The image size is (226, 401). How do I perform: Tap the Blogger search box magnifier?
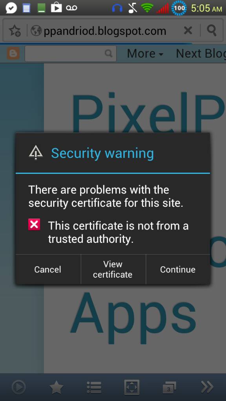(x=109, y=53)
